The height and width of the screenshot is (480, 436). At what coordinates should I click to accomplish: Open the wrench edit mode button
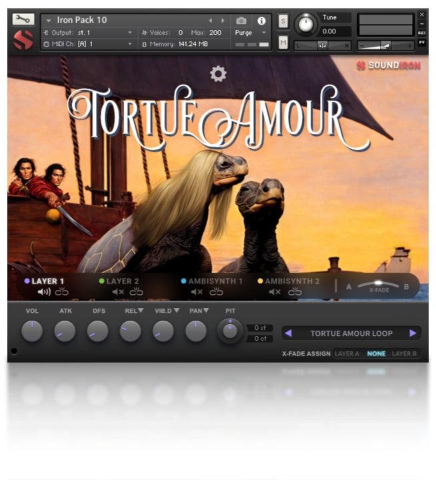[x=23, y=20]
